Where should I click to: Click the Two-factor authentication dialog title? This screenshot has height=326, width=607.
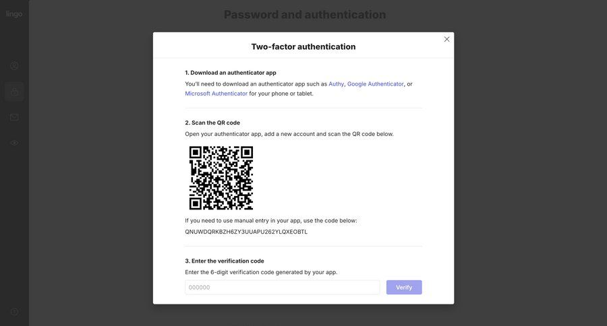(303, 46)
